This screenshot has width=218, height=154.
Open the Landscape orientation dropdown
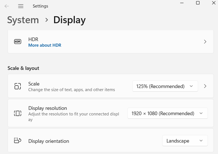point(185,141)
